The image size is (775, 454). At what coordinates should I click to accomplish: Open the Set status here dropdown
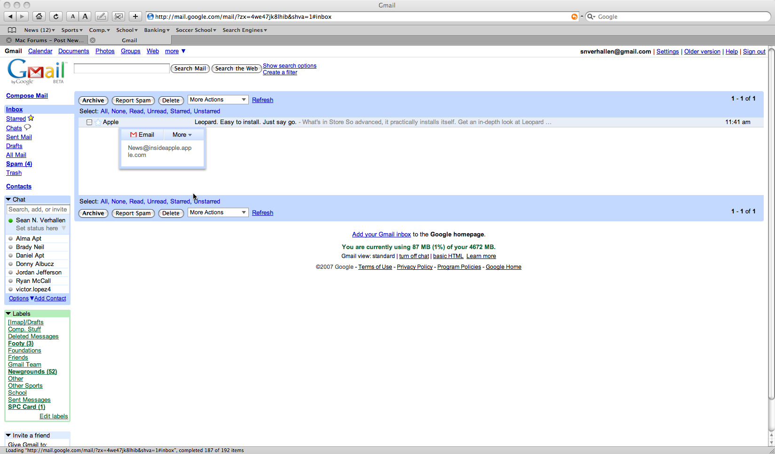coord(41,228)
